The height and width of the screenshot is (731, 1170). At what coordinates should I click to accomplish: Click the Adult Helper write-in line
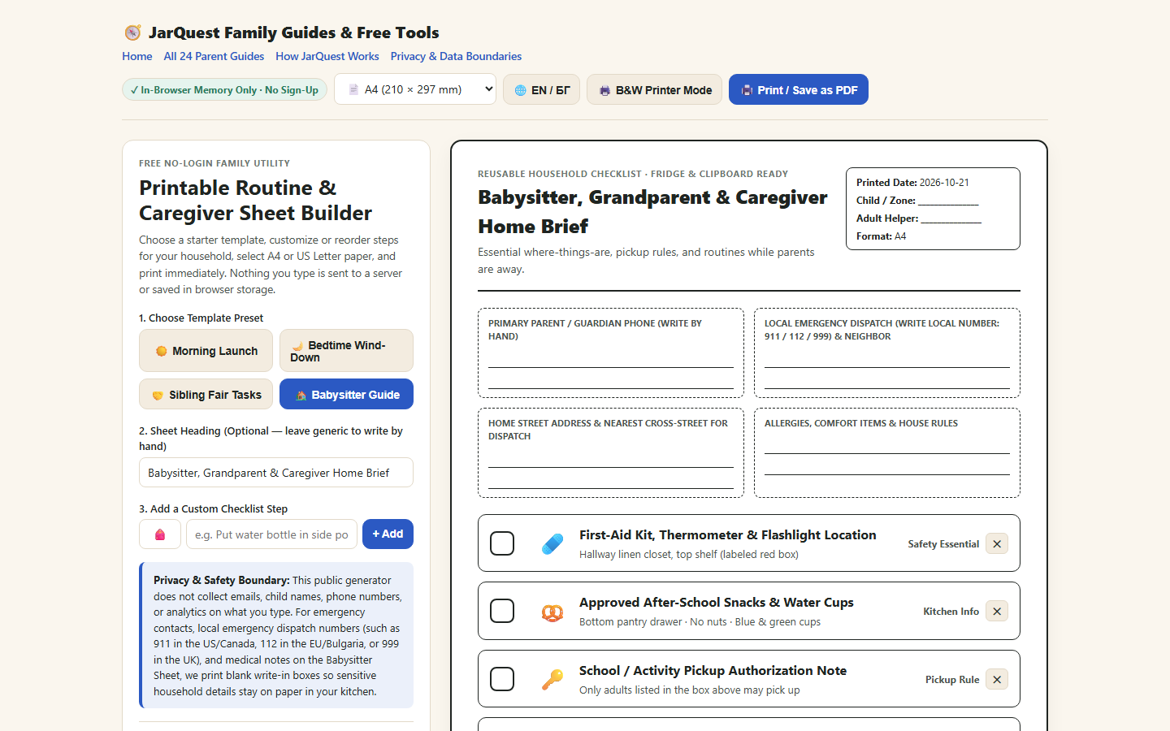pos(951,218)
